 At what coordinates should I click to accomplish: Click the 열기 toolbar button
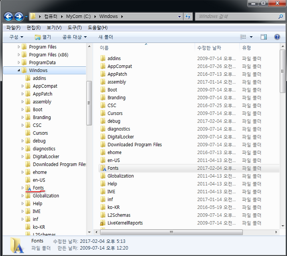(x=43, y=37)
